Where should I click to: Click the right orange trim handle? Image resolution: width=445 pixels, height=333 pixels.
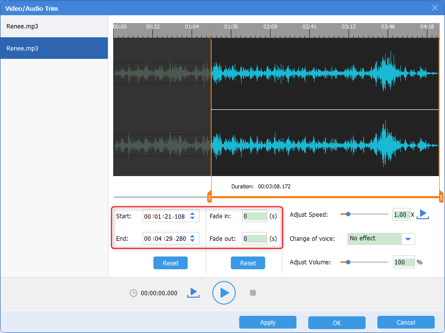(x=441, y=197)
